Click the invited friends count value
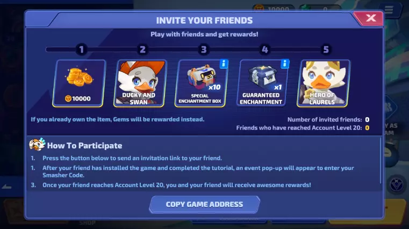 [367, 119]
